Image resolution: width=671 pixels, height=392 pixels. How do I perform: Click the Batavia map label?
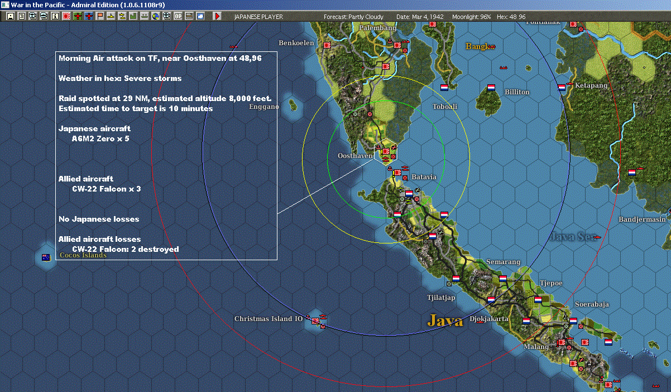pos(424,176)
